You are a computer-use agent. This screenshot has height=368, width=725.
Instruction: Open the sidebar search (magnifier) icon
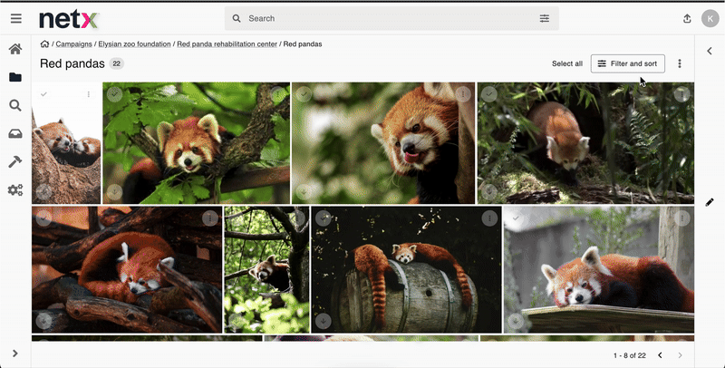click(x=15, y=106)
